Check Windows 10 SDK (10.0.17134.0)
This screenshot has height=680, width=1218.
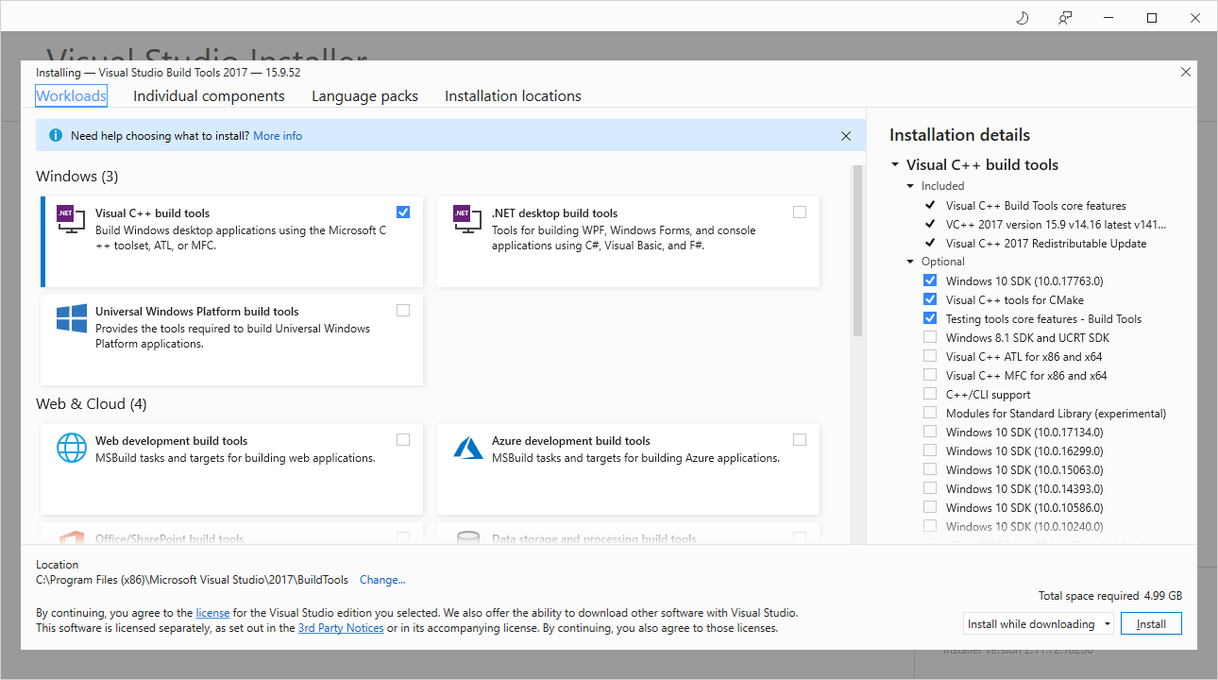[930, 432]
